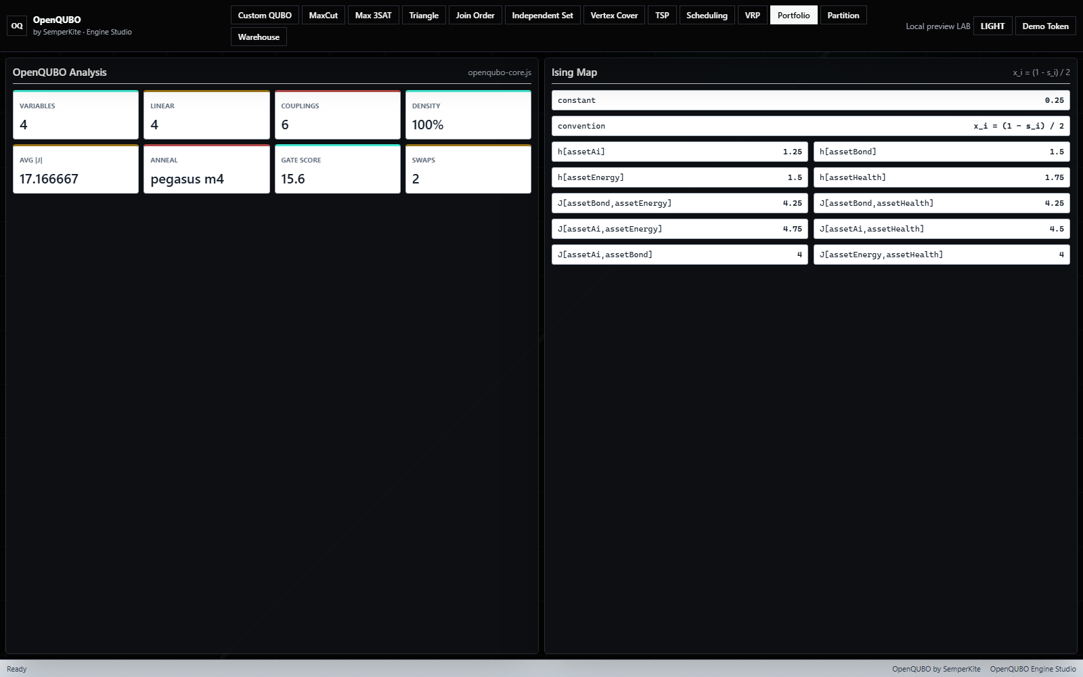Open the OpenQUBO by SemperKite link
This screenshot has width=1083, height=677.
pyautogui.click(x=936, y=669)
